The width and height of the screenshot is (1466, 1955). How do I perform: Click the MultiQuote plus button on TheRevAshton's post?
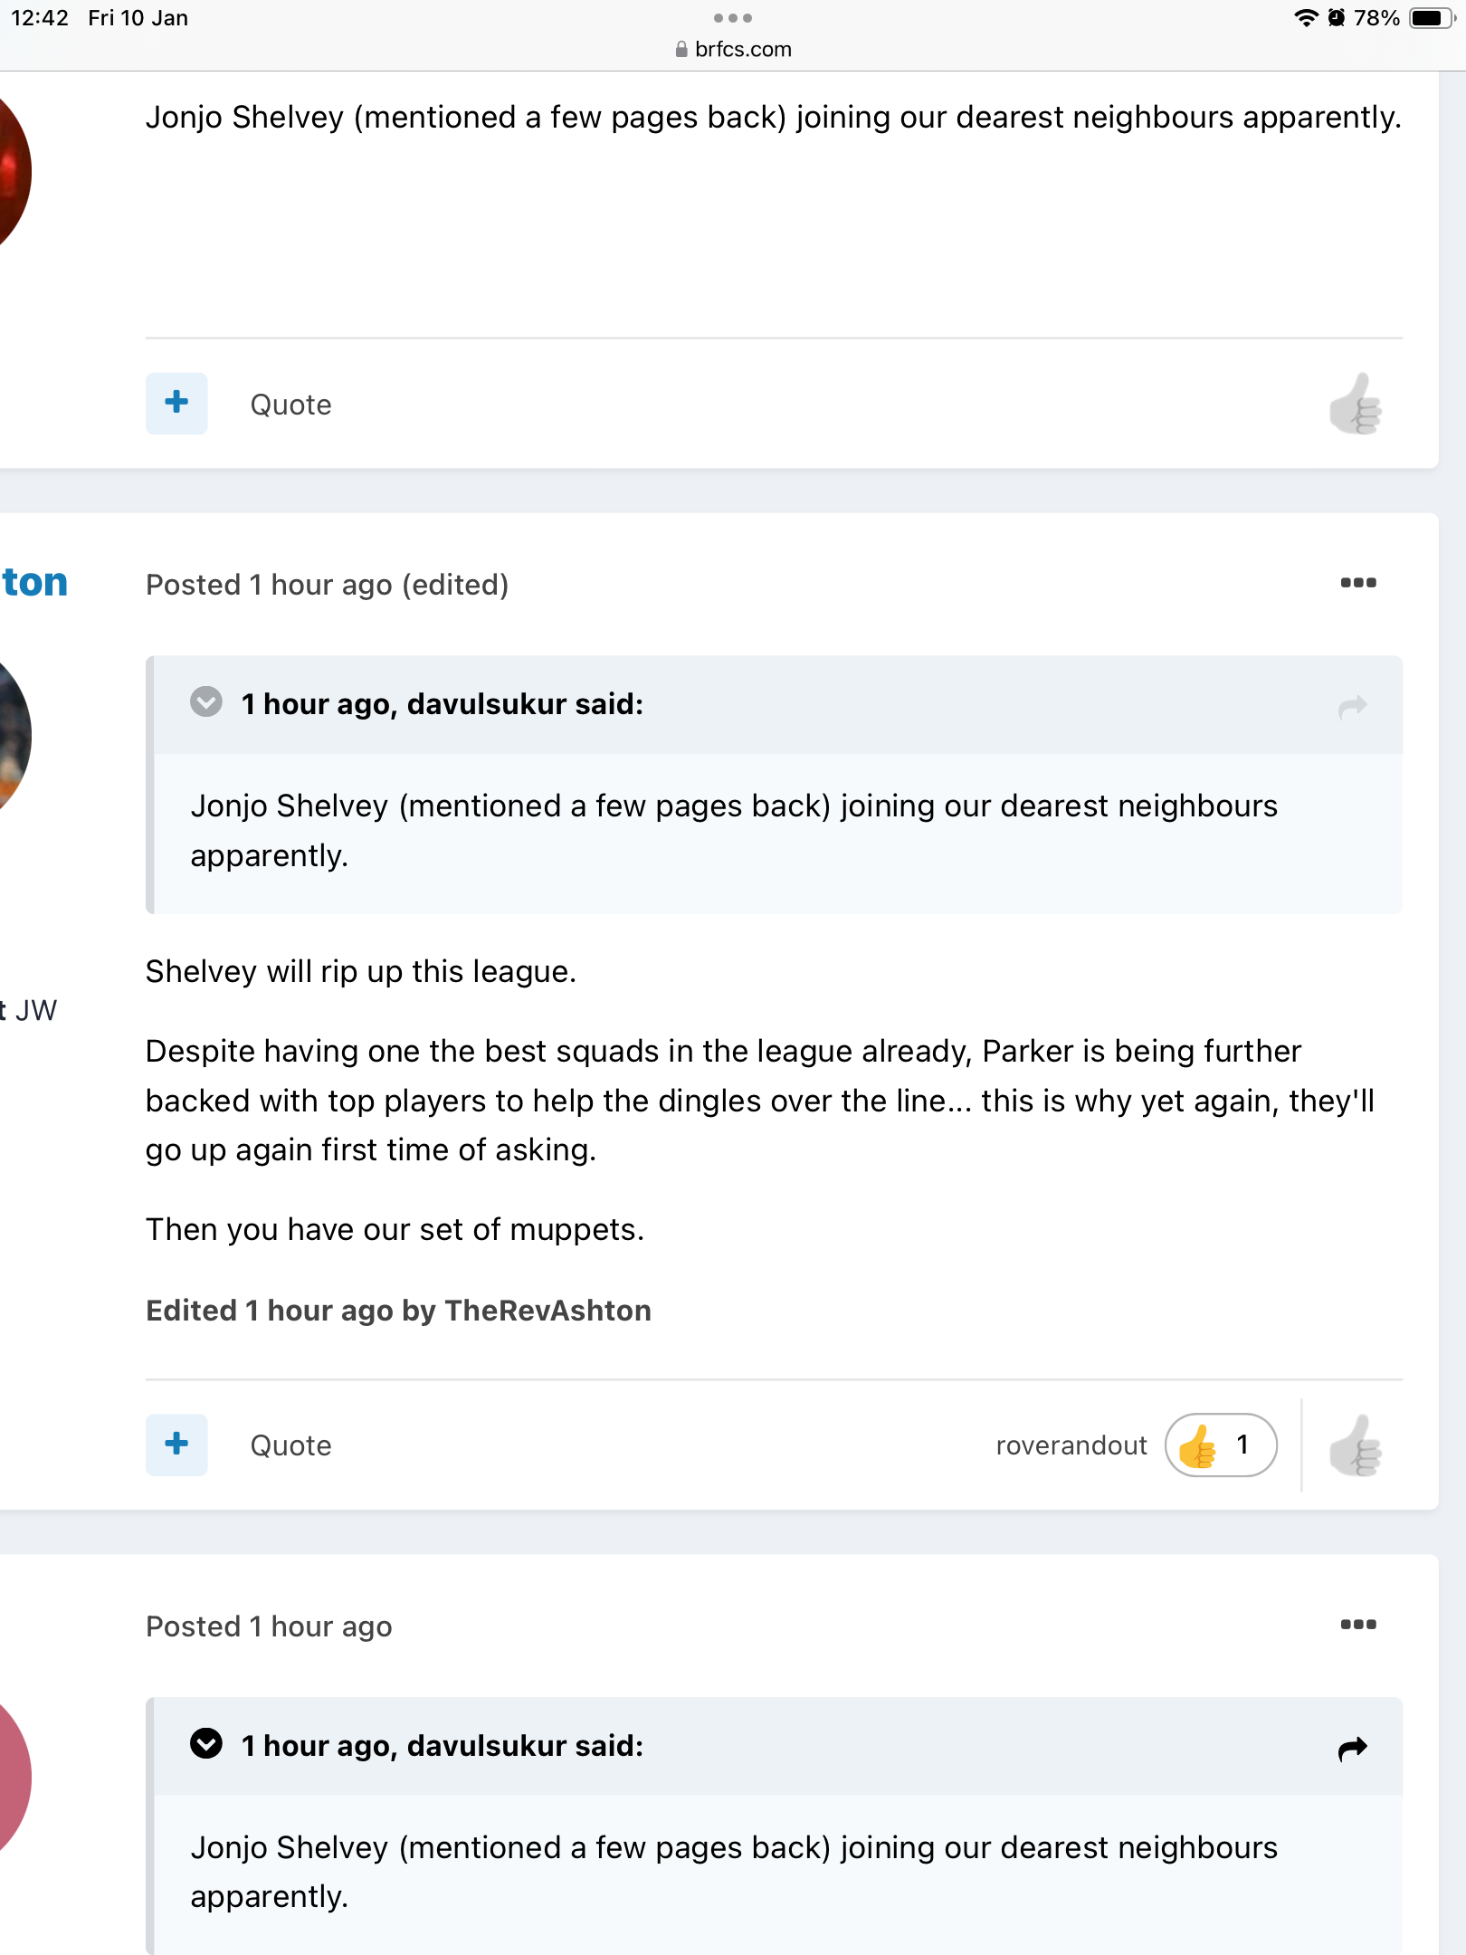coord(176,1445)
